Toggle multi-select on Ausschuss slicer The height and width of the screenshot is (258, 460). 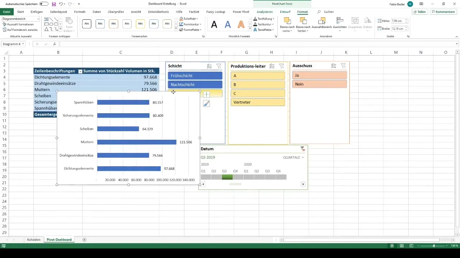(333, 66)
